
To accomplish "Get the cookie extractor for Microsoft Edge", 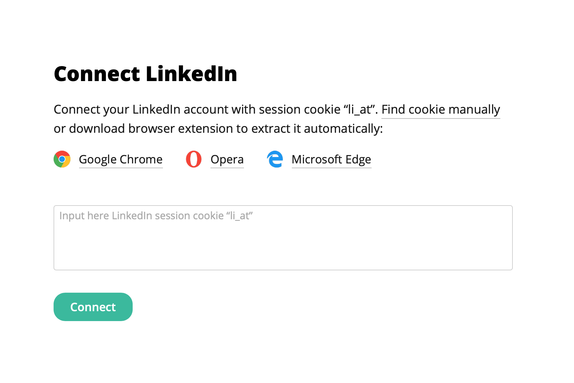I will 331,159.
